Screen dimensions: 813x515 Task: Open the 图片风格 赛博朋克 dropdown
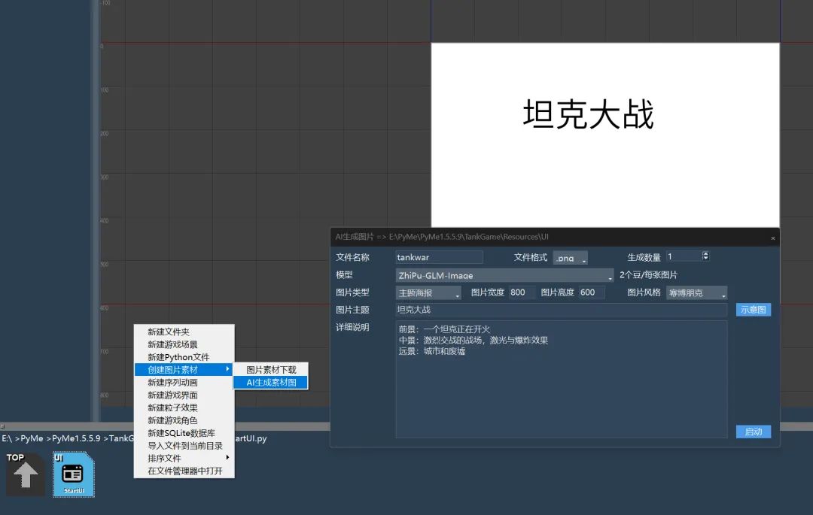pyautogui.click(x=696, y=293)
